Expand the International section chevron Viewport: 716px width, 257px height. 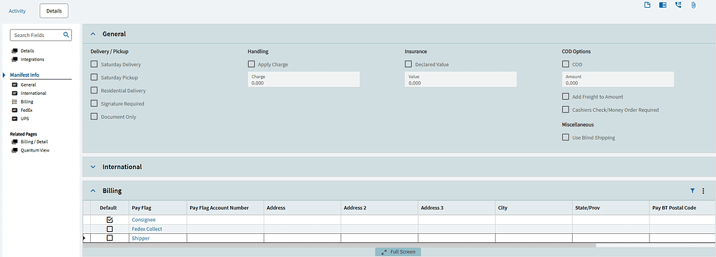tap(93, 167)
